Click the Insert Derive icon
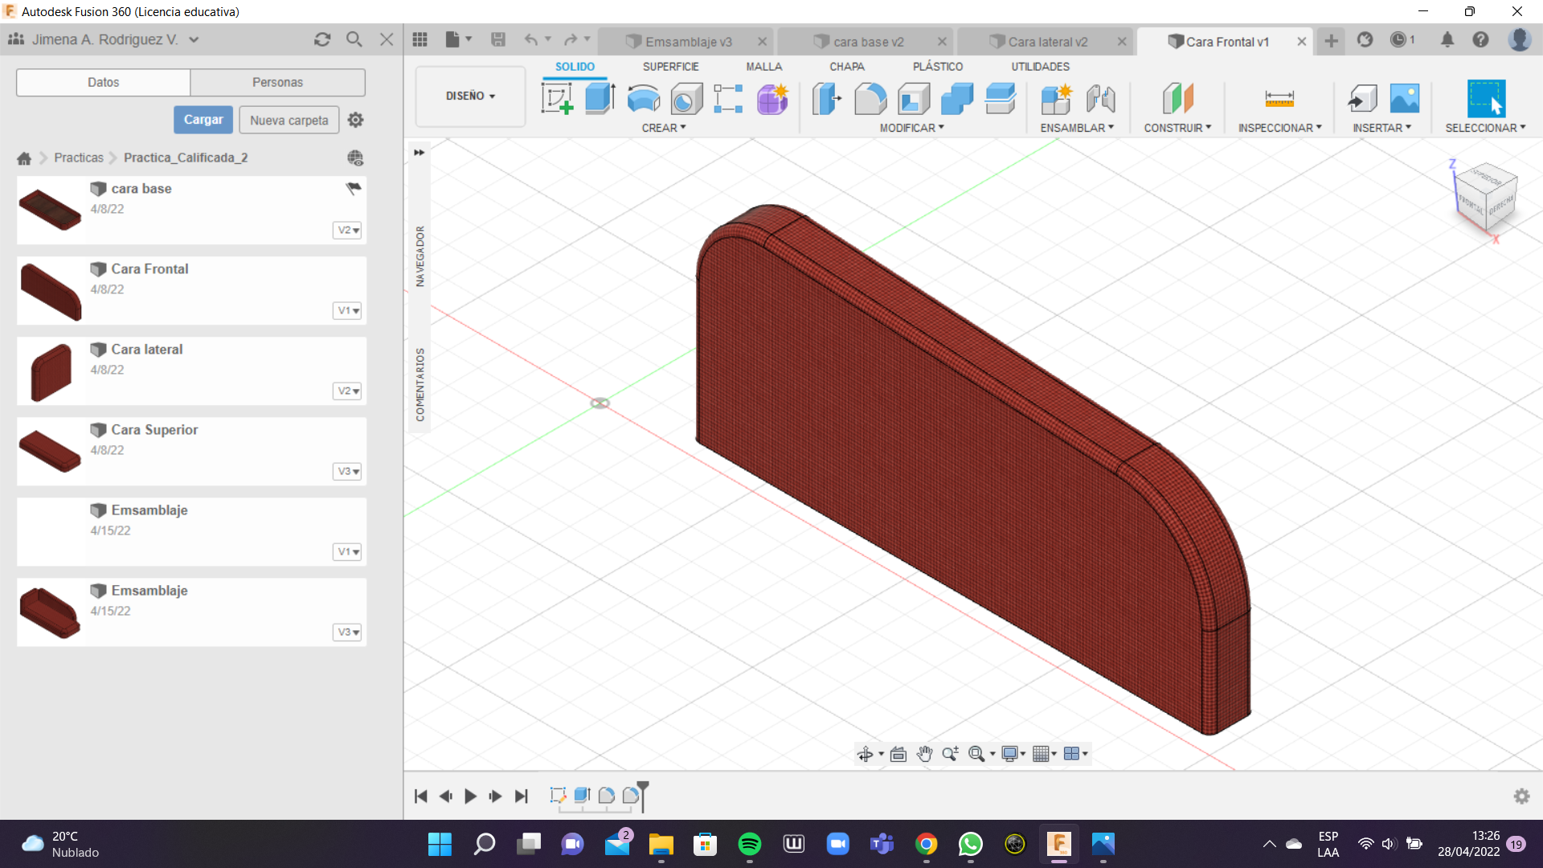Viewport: 1543px width, 868px height. [x=1362, y=99]
